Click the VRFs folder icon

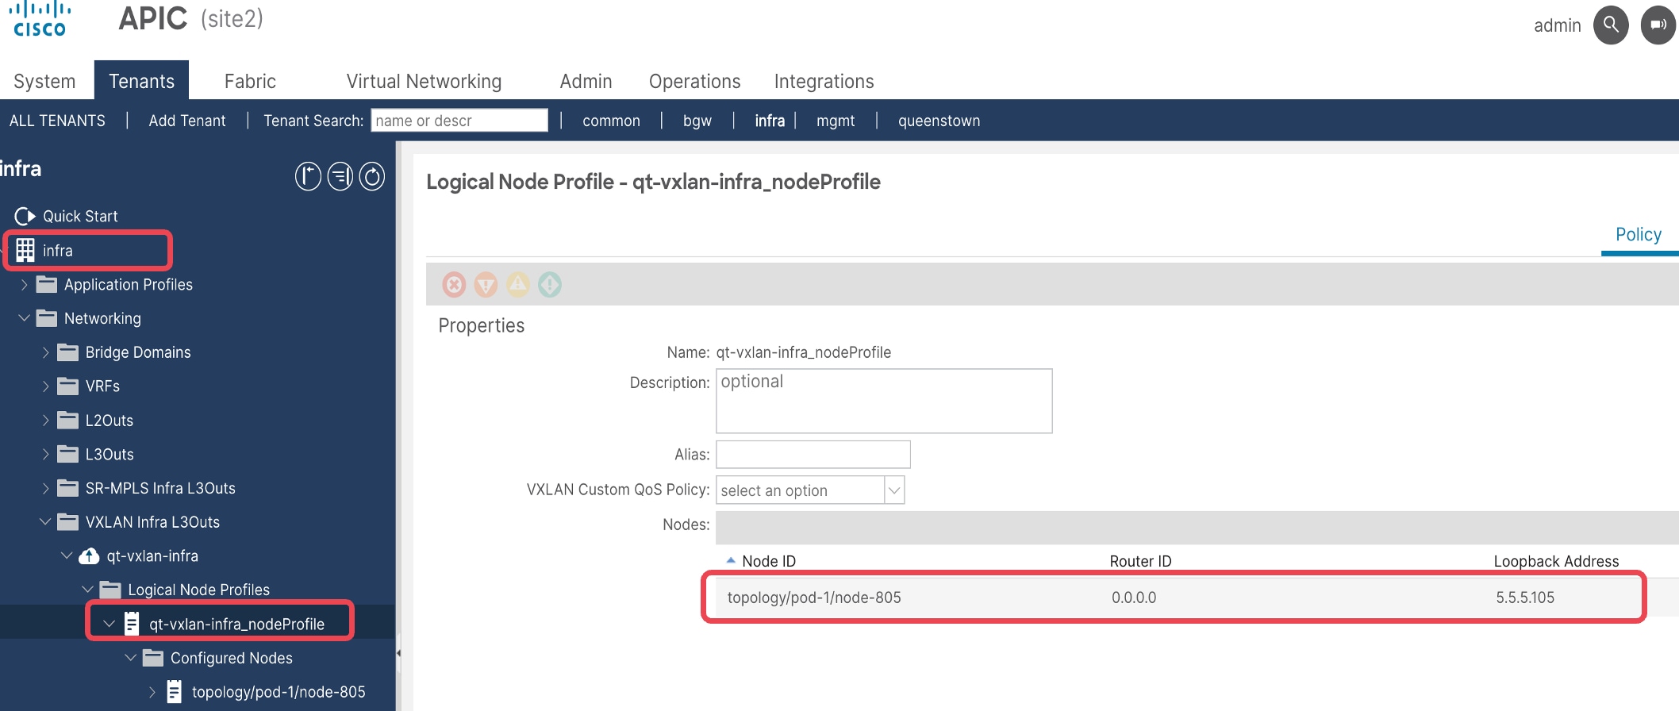coord(68,386)
